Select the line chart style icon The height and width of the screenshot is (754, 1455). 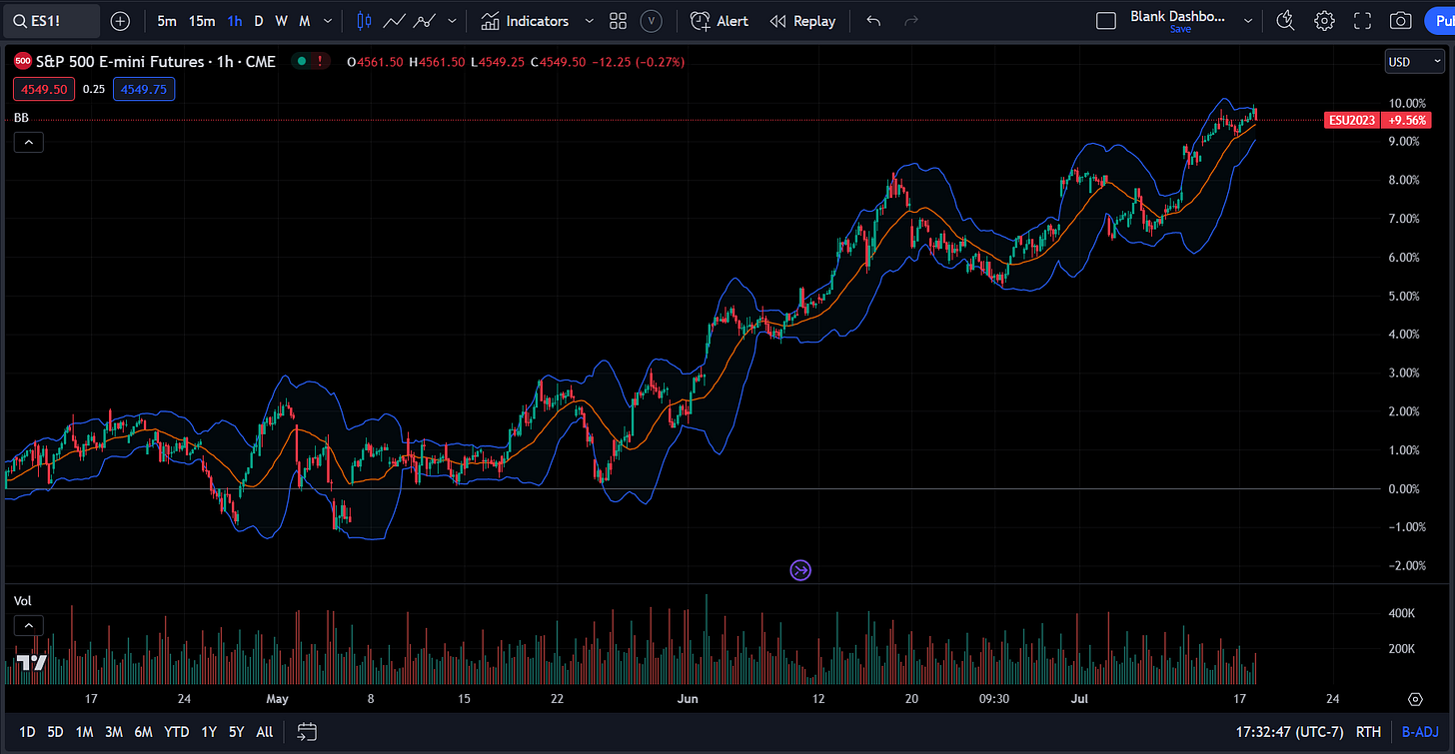(395, 21)
